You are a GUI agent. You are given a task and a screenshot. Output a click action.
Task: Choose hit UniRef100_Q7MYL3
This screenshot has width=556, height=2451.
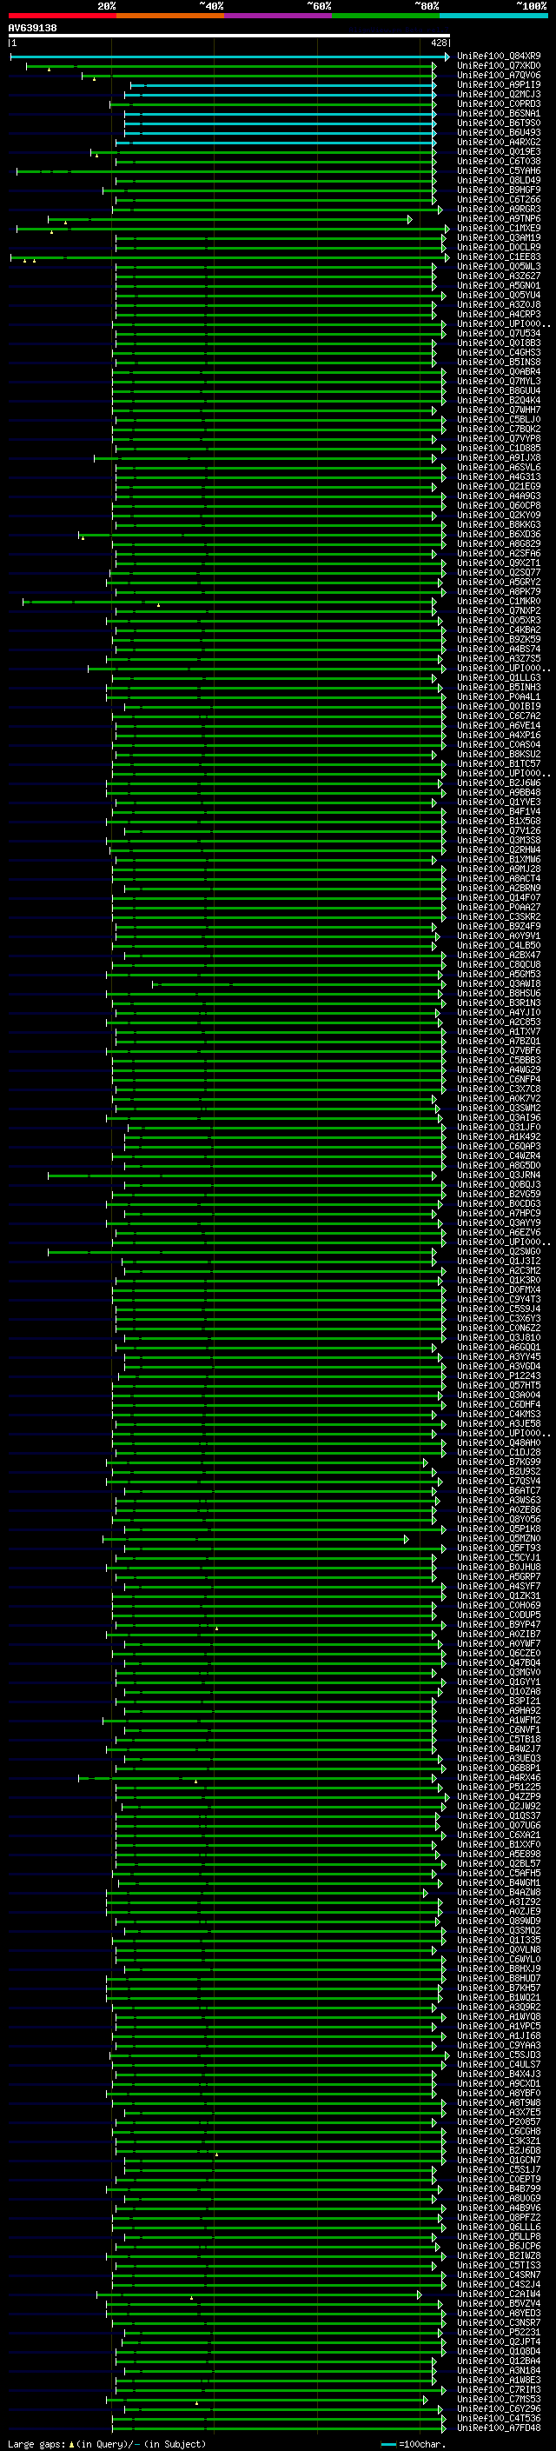498,382
